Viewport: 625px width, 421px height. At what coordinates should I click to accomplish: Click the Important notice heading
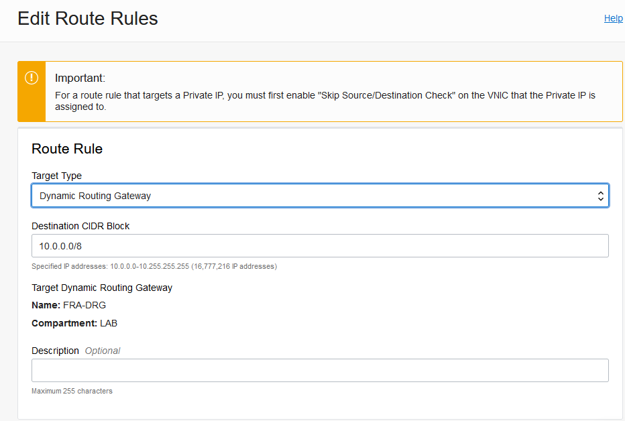coord(80,78)
